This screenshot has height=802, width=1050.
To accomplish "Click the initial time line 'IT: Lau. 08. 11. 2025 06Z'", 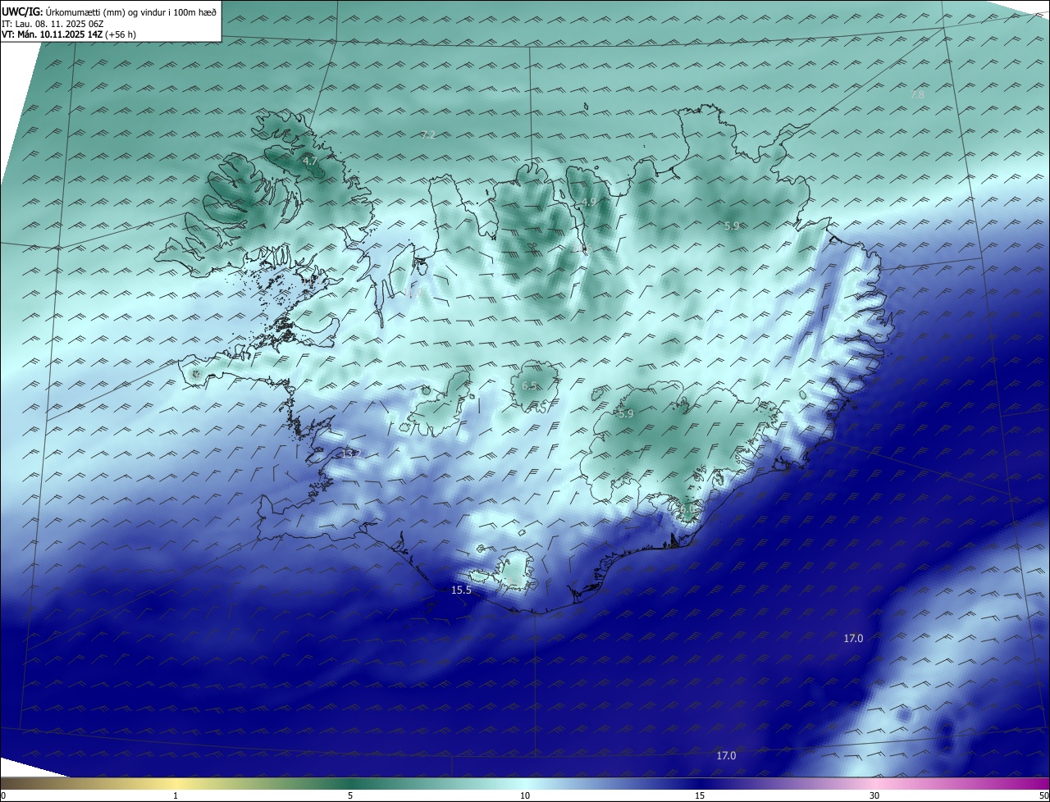I will [52, 24].
